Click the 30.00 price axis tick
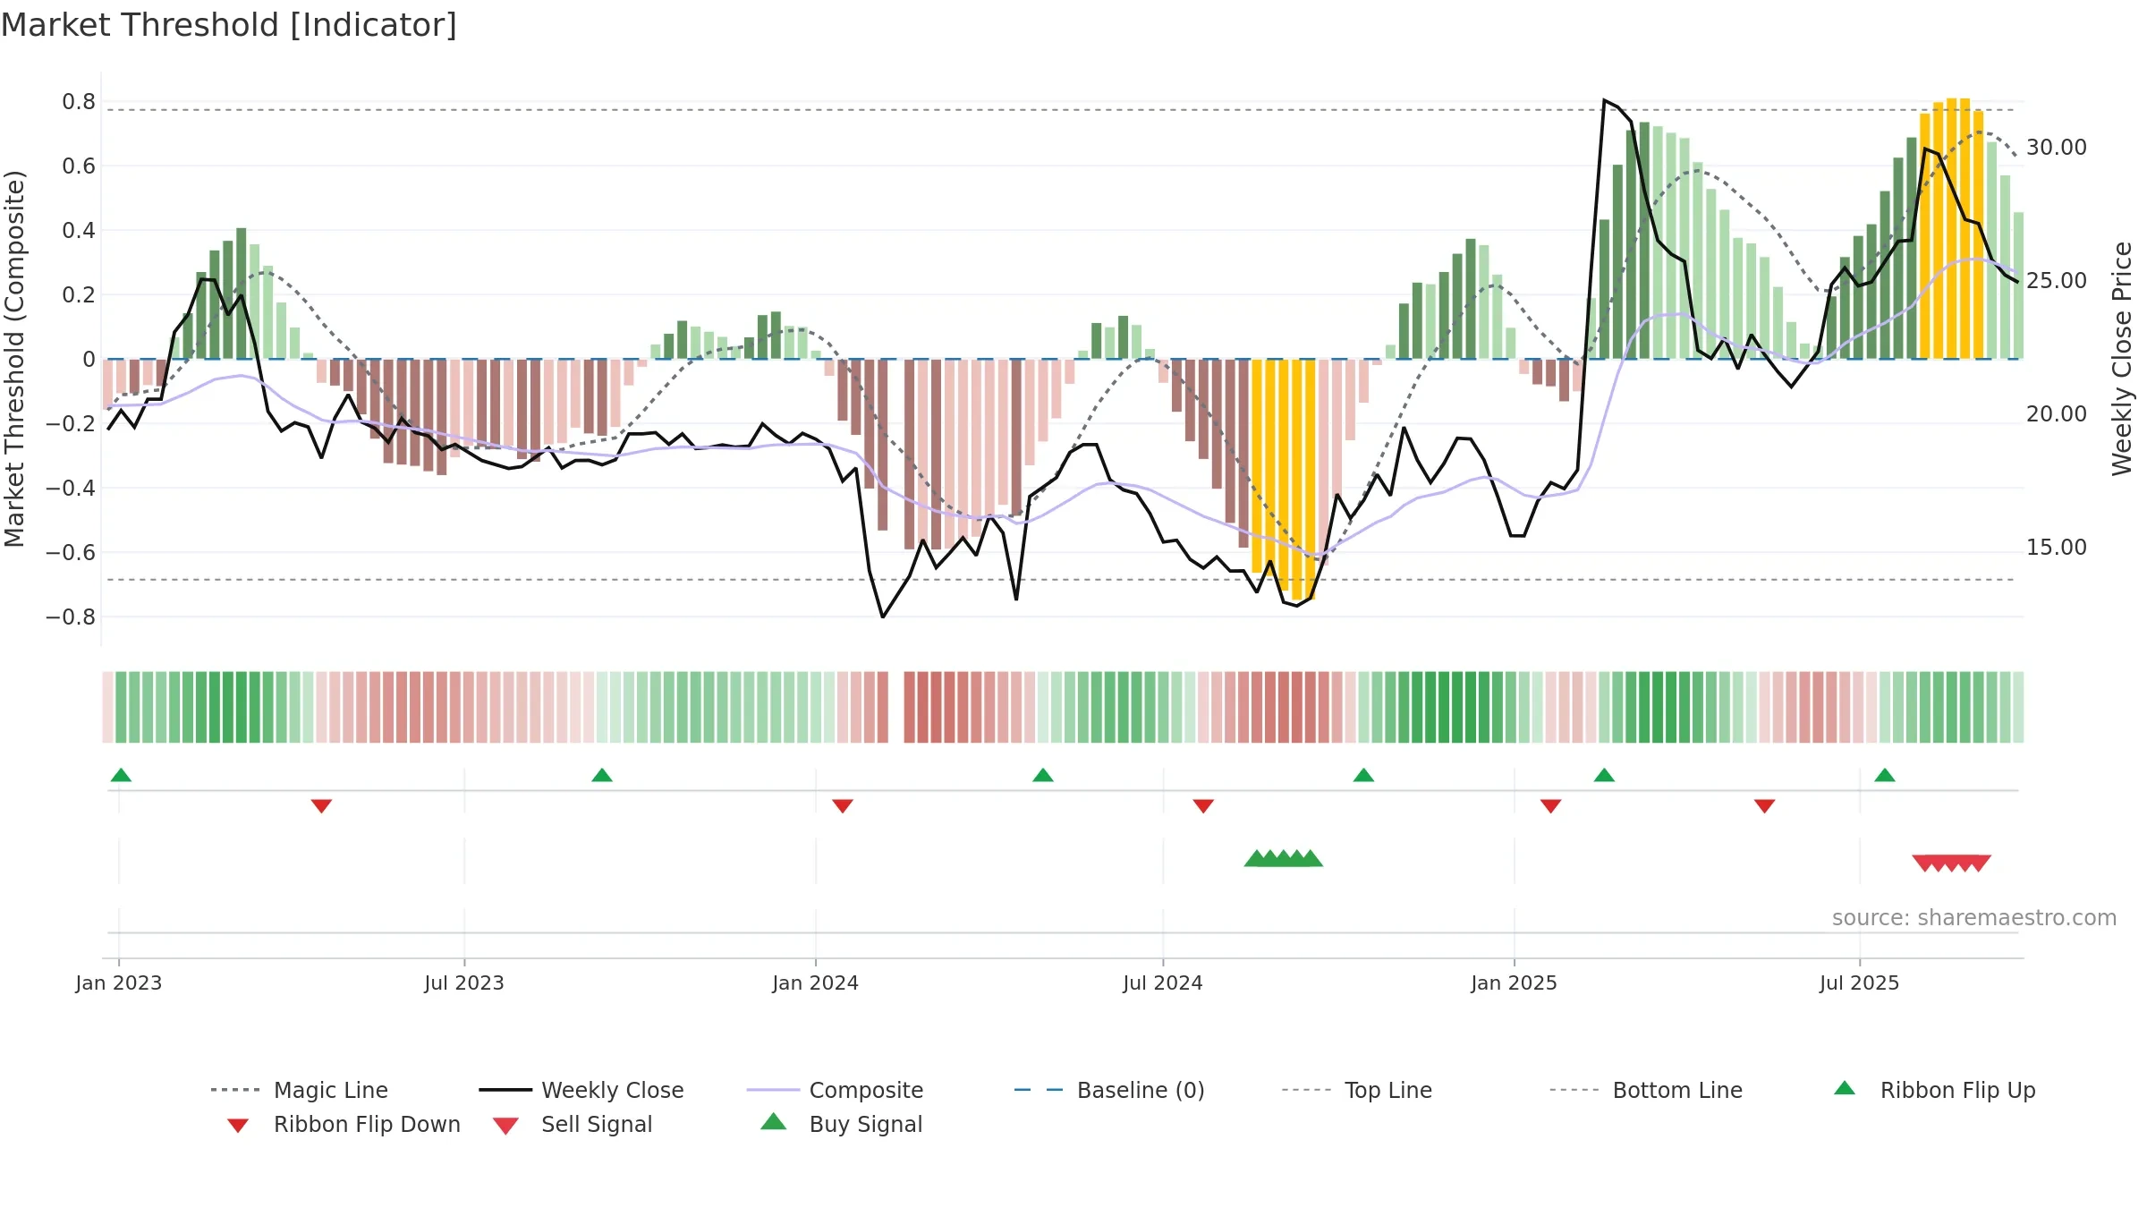2147x1208 pixels. pyautogui.click(x=2057, y=148)
